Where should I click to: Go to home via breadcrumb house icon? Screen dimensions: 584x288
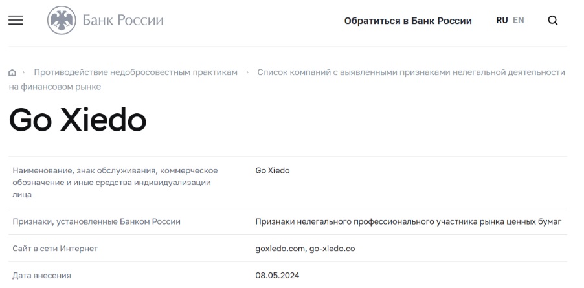pyautogui.click(x=12, y=72)
